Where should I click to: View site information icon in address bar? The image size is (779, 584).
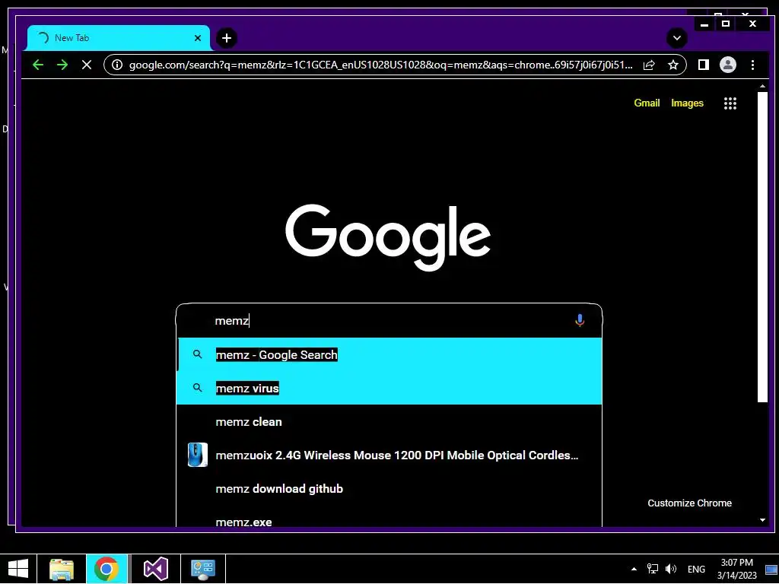[x=116, y=65]
